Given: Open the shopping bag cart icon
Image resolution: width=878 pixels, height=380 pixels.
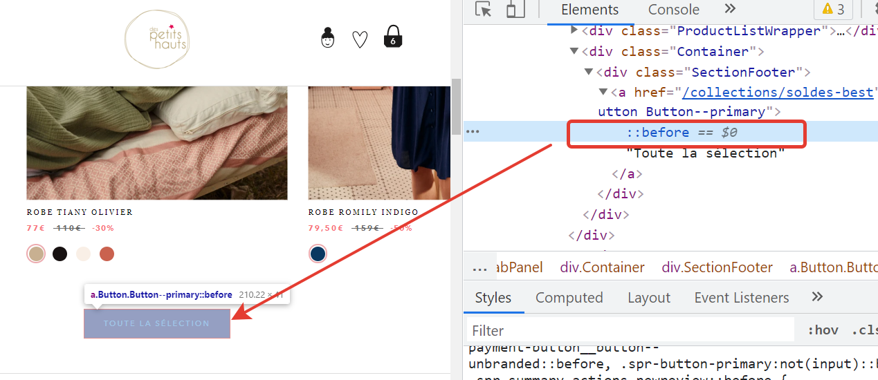Looking at the screenshot, I should click(x=393, y=37).
